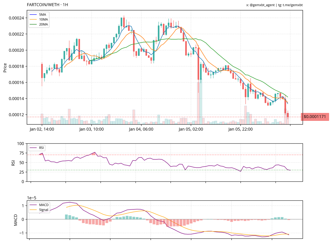This screenshot has width=330, height=243.
Task: Click the Price axis label
Action: pos(5,67)
